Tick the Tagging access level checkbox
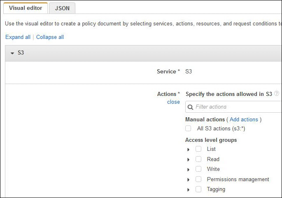The width and height of the screenshot is (282, 198). pos(198,189)
